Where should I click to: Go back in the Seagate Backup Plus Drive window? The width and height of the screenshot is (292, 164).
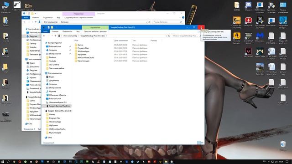click(x=44, y=36)
